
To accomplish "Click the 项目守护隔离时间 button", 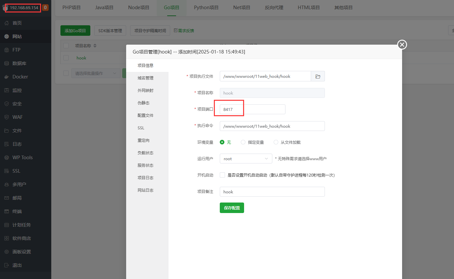I will 150,31.
